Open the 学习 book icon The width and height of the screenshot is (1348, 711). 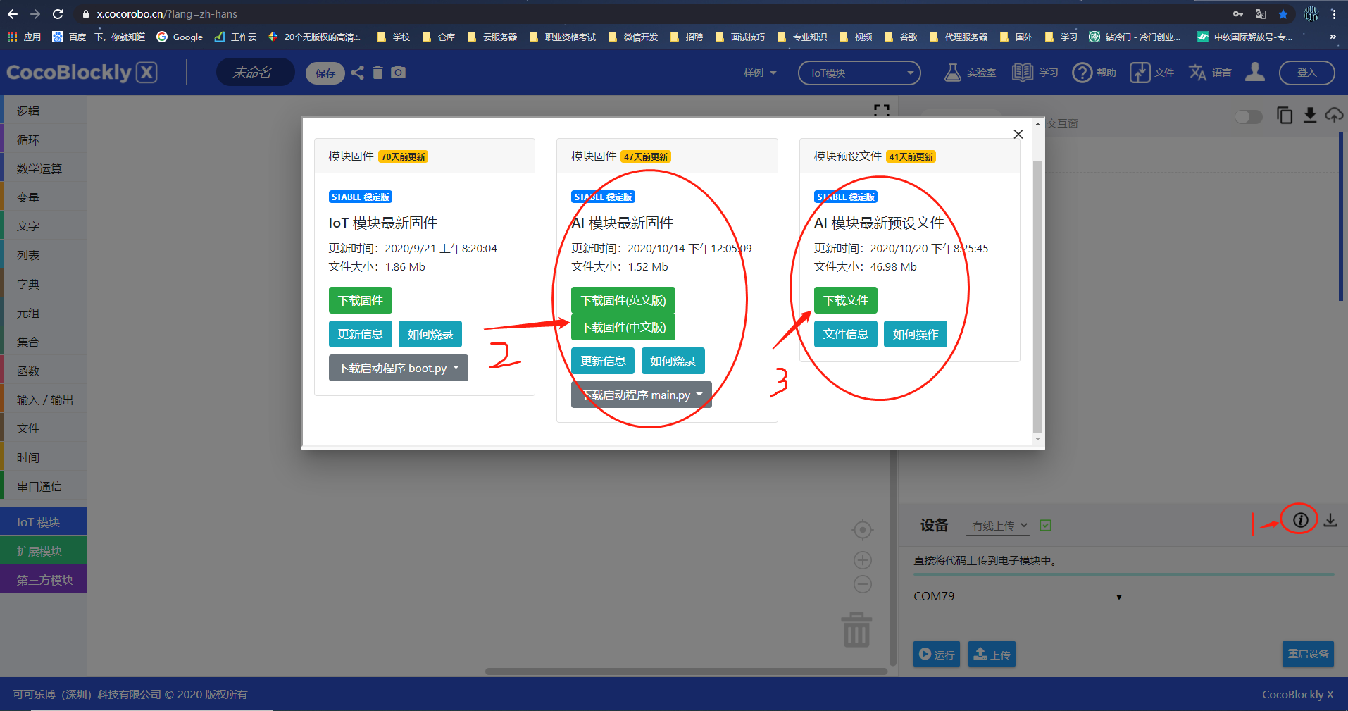click(x=1022, y=73)
